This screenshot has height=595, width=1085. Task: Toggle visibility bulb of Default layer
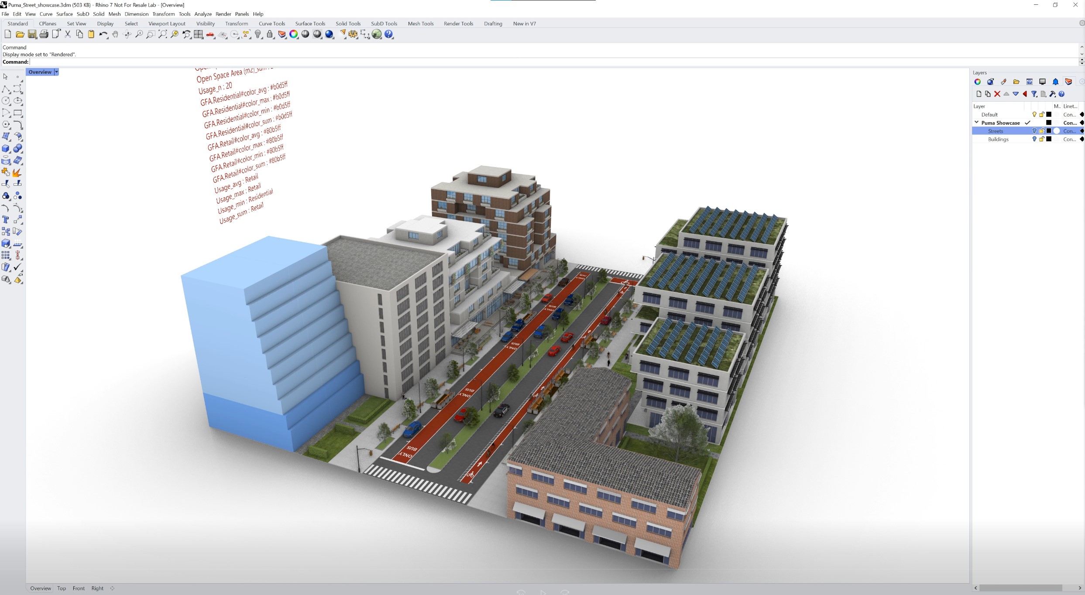click(1034, 114)
